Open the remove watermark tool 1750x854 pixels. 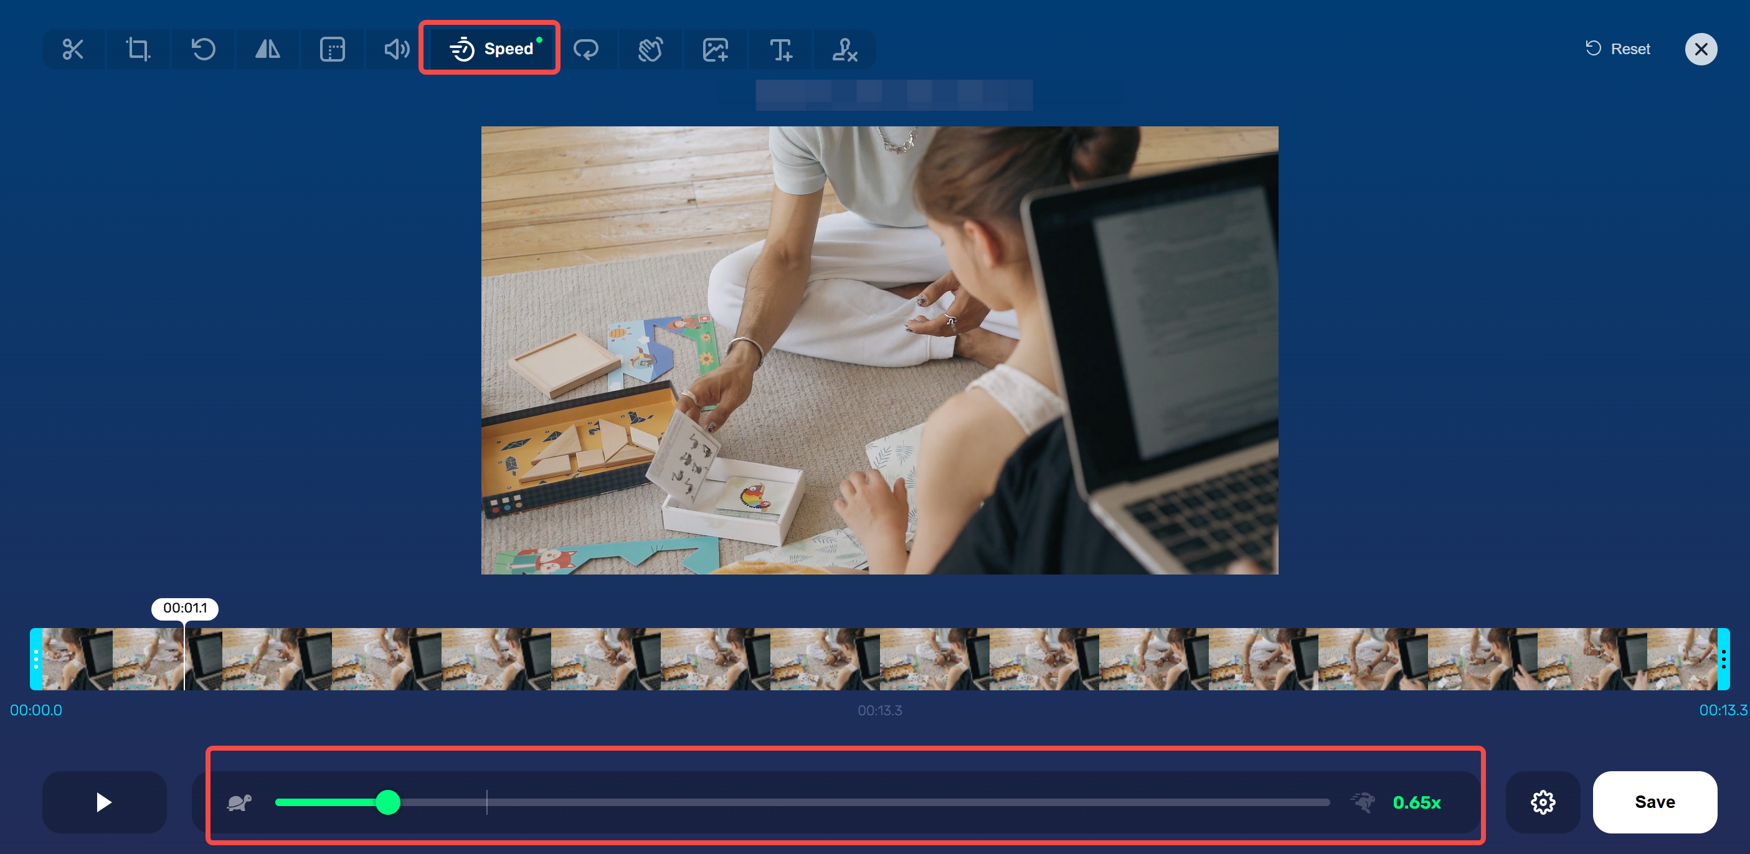(844, 49)
